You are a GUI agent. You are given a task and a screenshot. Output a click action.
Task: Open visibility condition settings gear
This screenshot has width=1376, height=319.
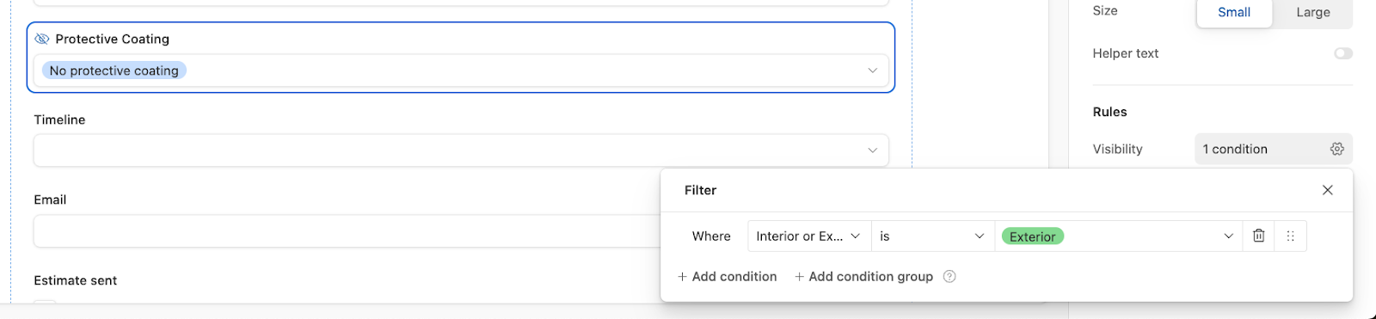pos(1336,149)
